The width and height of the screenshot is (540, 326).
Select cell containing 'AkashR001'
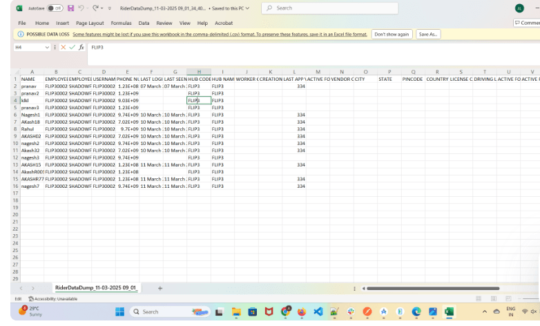tap(32, 172)
